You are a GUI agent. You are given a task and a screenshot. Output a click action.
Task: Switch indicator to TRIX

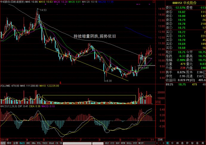point(45,143)
